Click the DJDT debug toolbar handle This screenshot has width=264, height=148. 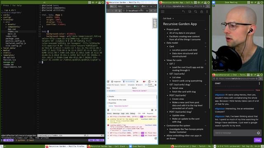tap(155, 23)
